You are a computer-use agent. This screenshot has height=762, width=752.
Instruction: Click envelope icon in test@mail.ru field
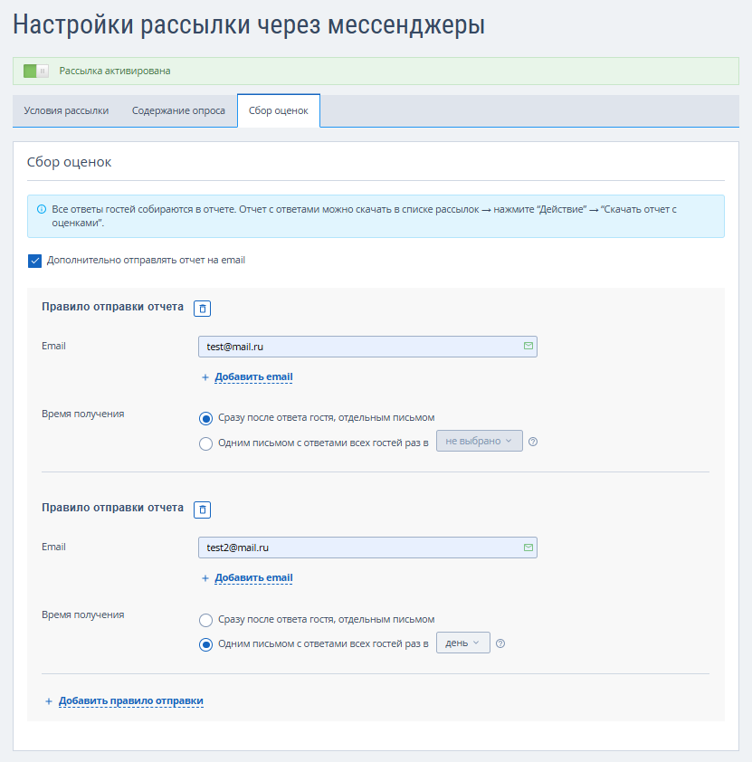pyautogui.click(x=528, y=346)
